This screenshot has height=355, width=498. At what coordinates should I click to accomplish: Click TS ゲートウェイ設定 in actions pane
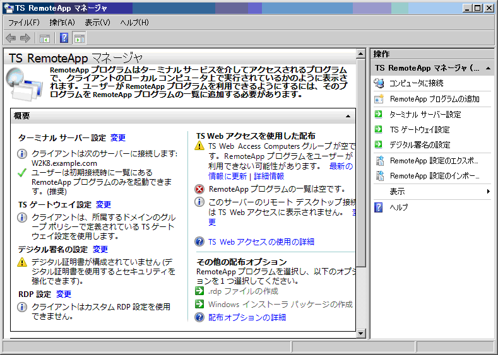coord(420,130)
